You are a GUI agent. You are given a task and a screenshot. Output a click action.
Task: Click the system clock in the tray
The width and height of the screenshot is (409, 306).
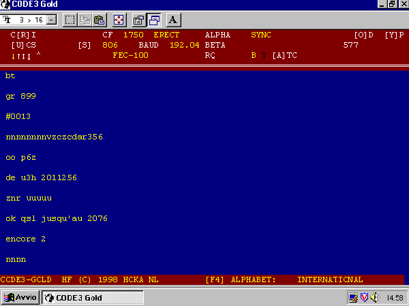[394, 298]
